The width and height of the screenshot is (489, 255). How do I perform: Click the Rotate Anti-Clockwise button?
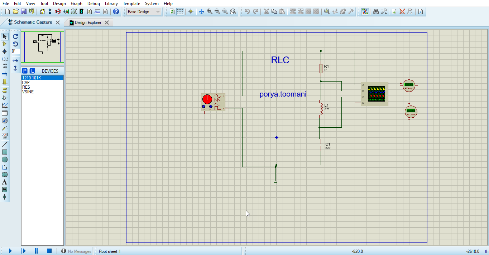[15, 44]
